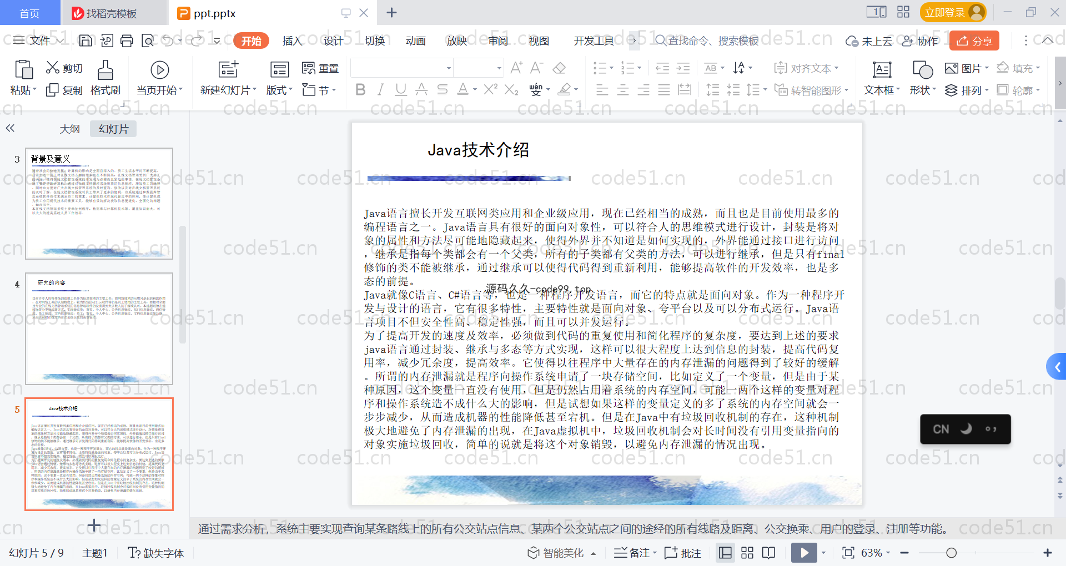Image resolution: width=1066 pixels, height=566 pixels.
Task: Start slideshow from current slide icon
Action: coord(160,70)
